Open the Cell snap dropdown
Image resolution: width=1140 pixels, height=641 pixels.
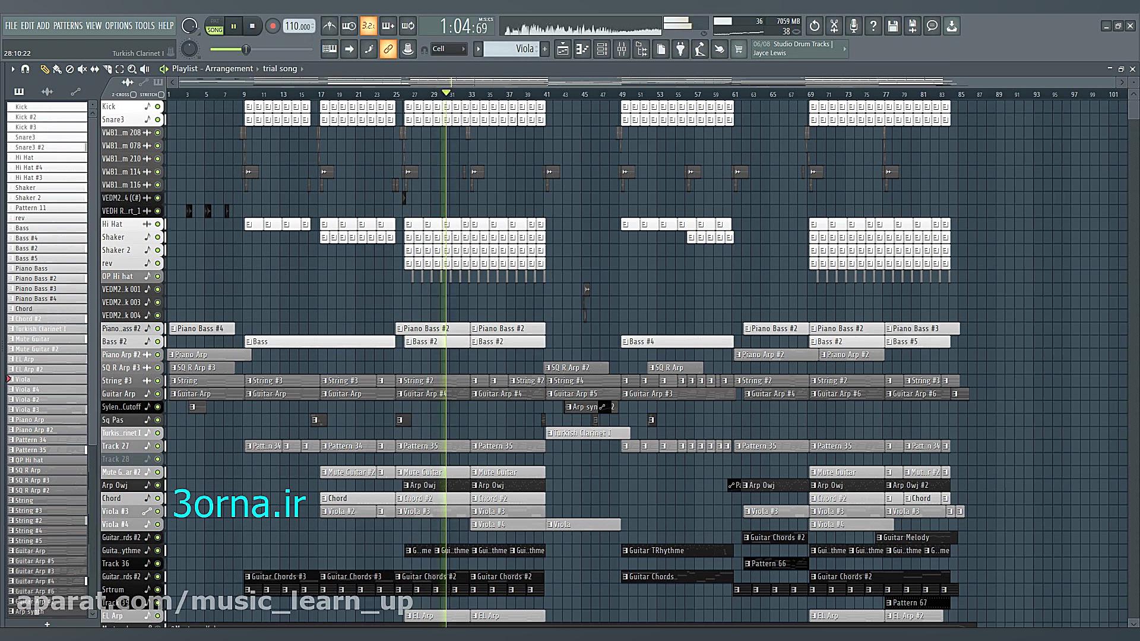click(x=448, y=49)
